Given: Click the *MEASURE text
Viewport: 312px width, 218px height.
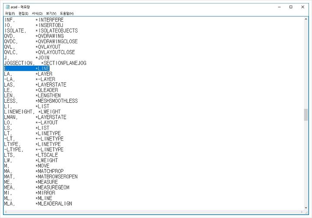Looking at the screenshot, I should pyautogui.click(x=46, y=182).
